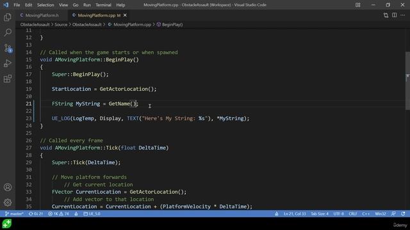Click the Source breadcrumb

[x=61, y=24]
